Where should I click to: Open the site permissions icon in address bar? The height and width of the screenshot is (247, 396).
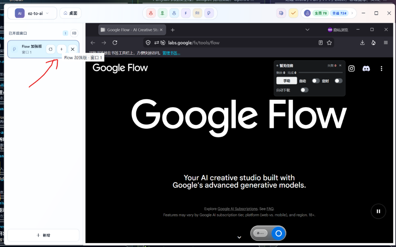click(156, 43)
